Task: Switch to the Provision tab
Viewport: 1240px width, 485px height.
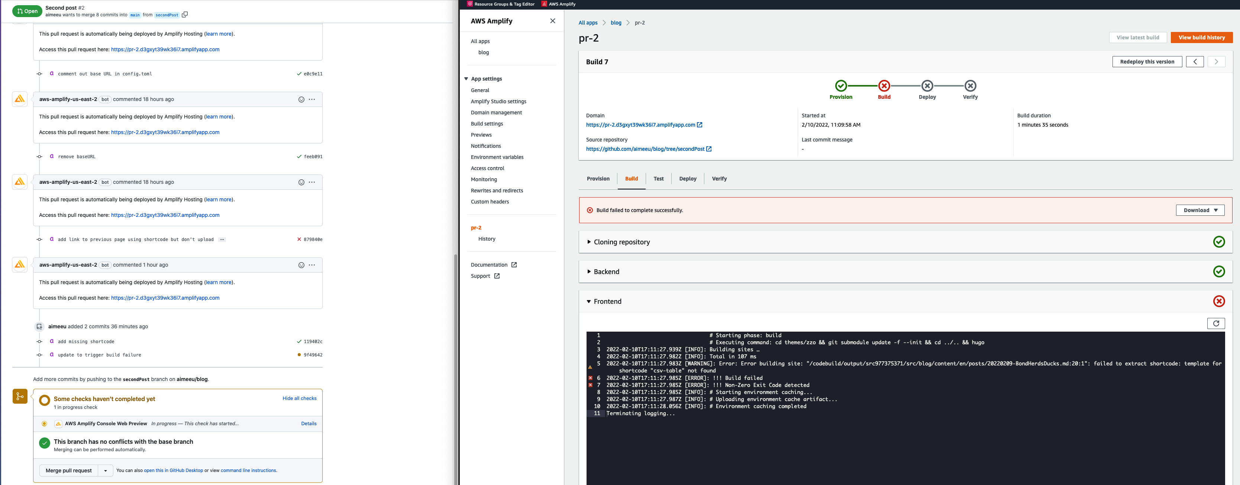Action: tap(598, 179)
